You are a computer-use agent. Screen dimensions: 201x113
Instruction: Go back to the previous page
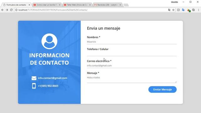coord(3,10)
